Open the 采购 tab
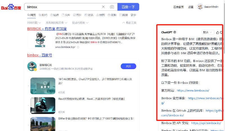 [112, 15]
